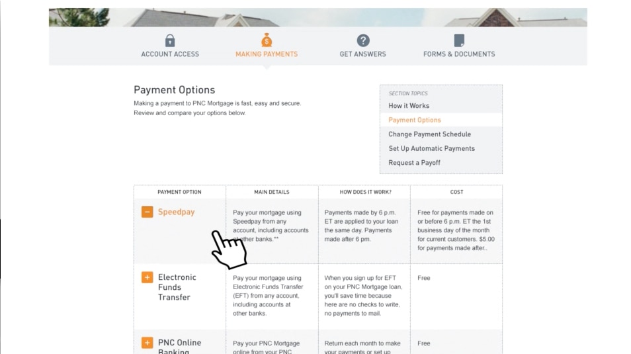Click the MAIN DETAILS column header
This screenshot has height=354, width=631.
click(272, 192)
